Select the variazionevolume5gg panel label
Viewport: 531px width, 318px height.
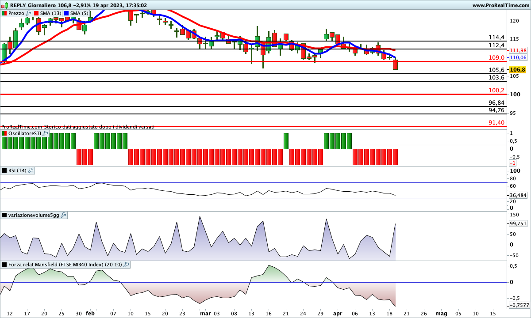pos(34,215)
